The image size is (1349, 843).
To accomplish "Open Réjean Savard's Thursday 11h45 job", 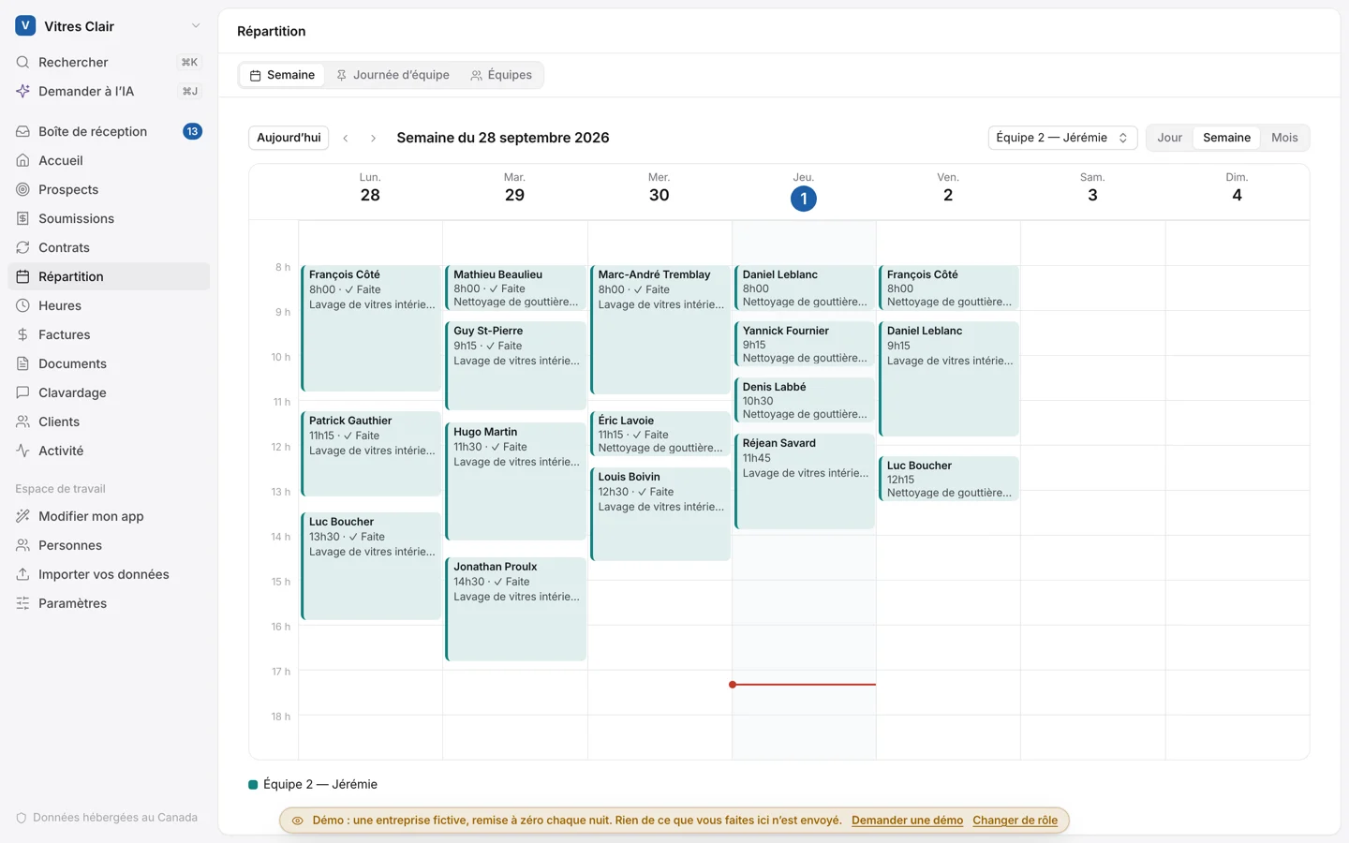I will [805, 481].
